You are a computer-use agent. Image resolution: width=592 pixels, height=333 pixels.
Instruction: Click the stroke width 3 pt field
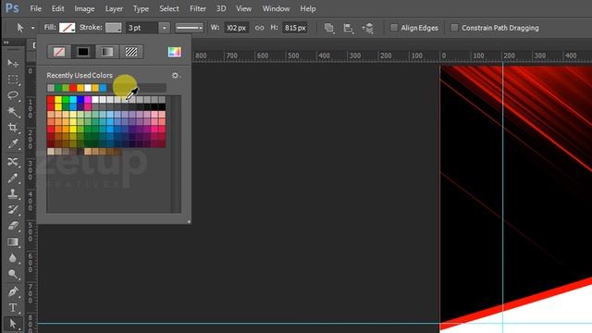tap(142, 28)
